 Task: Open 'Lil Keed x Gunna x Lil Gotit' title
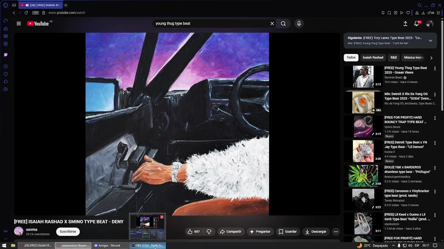tap(407, 217)
